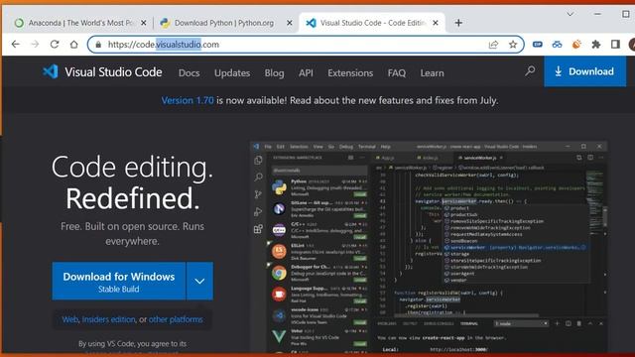Open the Updates page
The width and height of the screenshot is (635, 357).
[232, 72]
